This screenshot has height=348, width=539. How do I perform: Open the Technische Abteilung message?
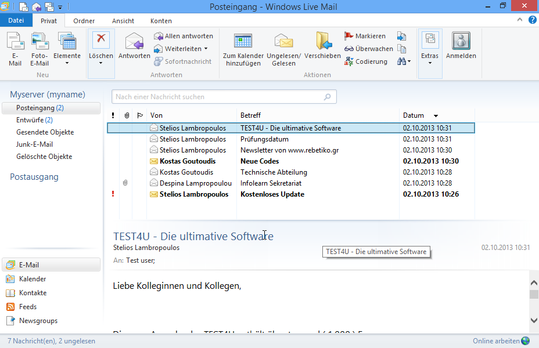click(291, 172)
